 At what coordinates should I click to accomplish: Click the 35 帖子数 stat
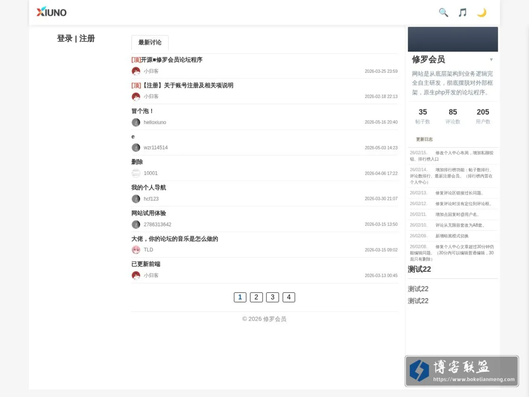423,116
